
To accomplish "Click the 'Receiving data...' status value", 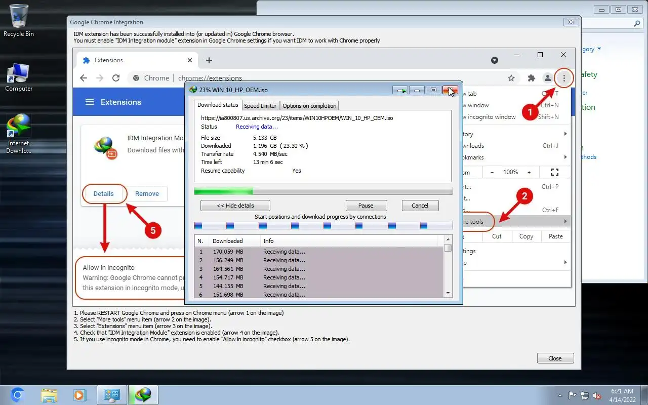I will 257,127.
